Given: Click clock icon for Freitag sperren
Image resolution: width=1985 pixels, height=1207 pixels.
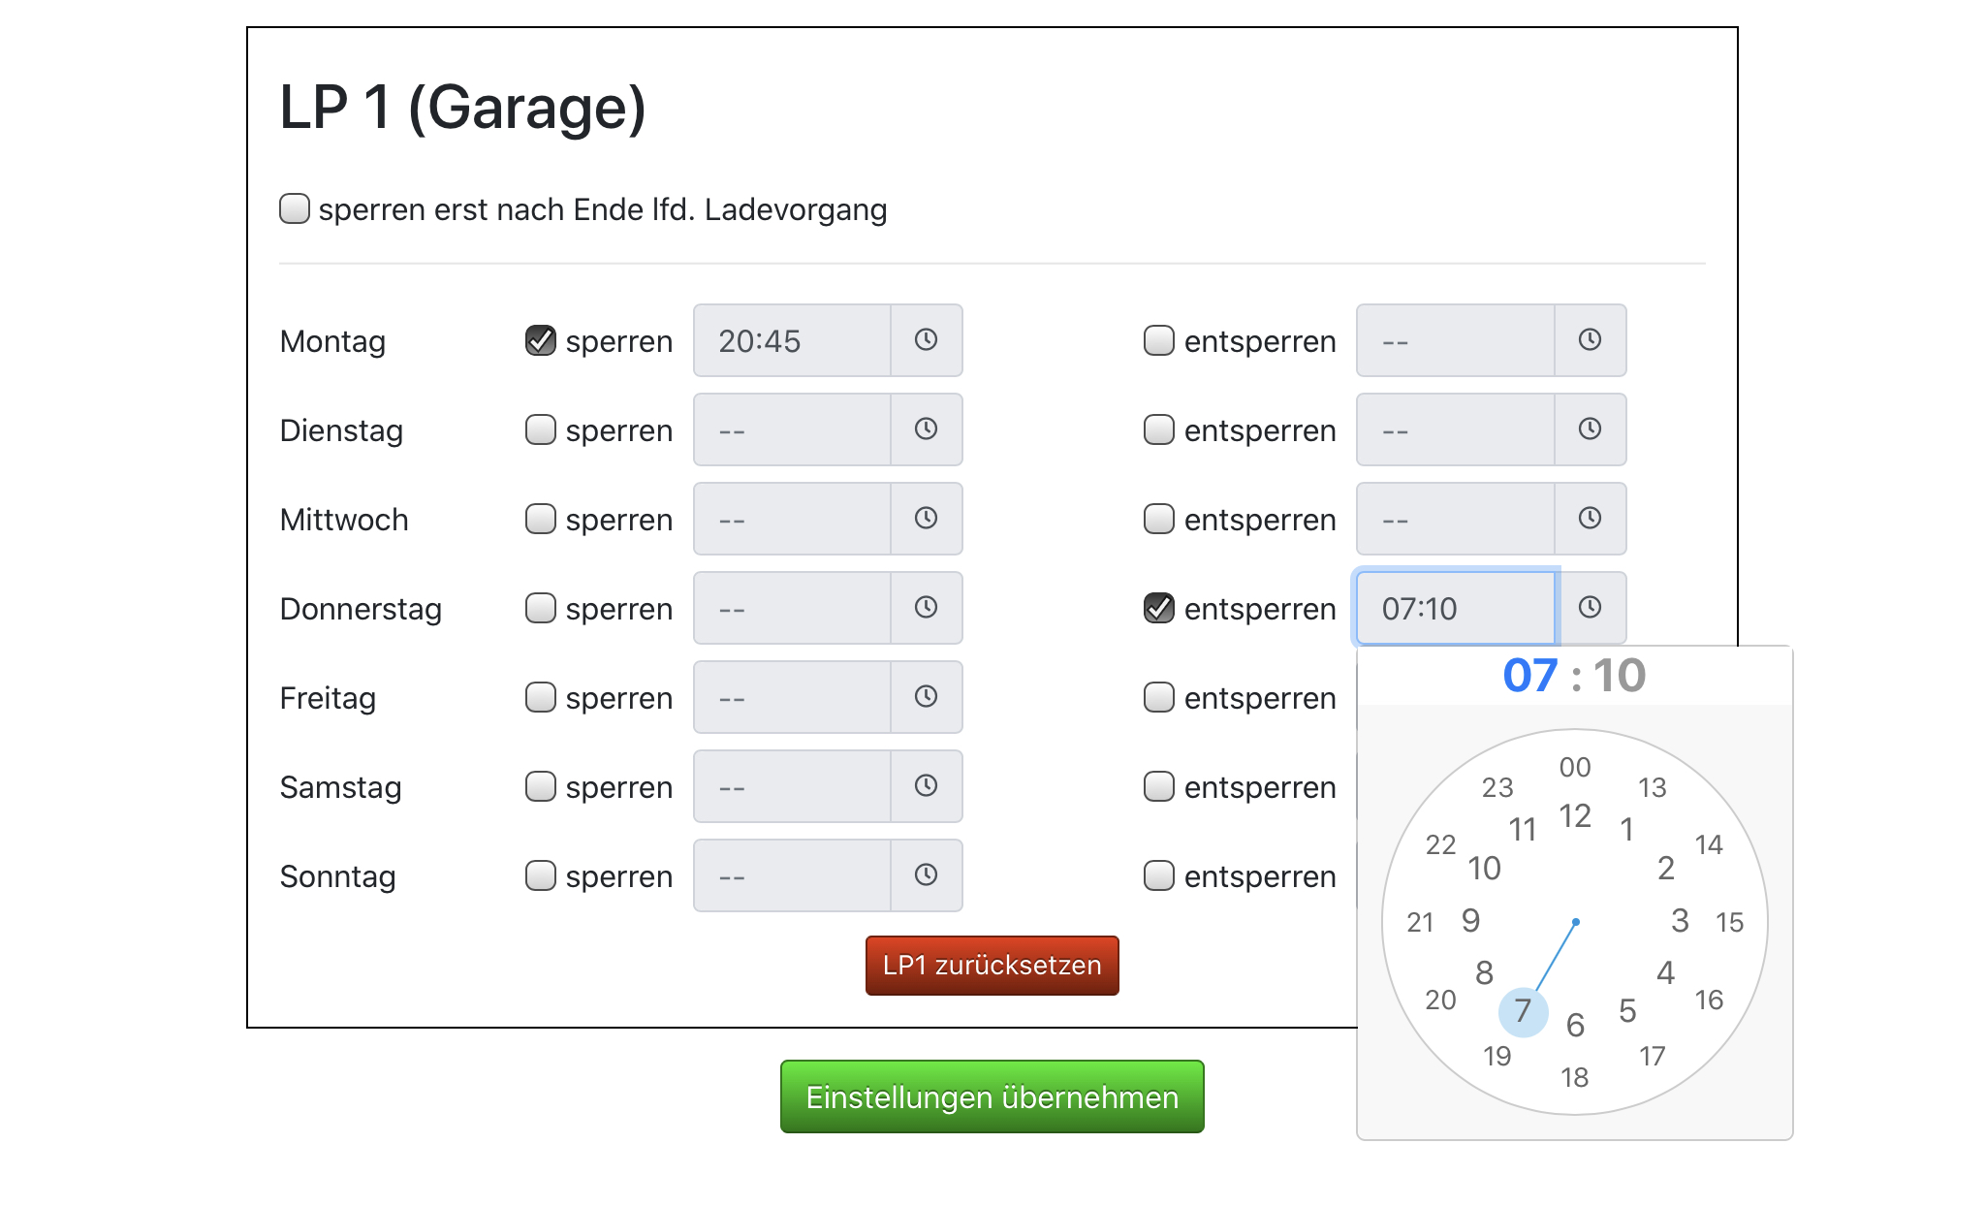Looking at the screenshot, I should point(926,697).
